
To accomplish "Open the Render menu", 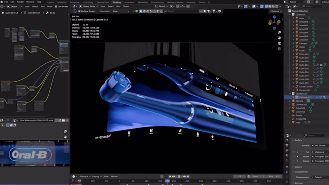I will coord(20,2).
